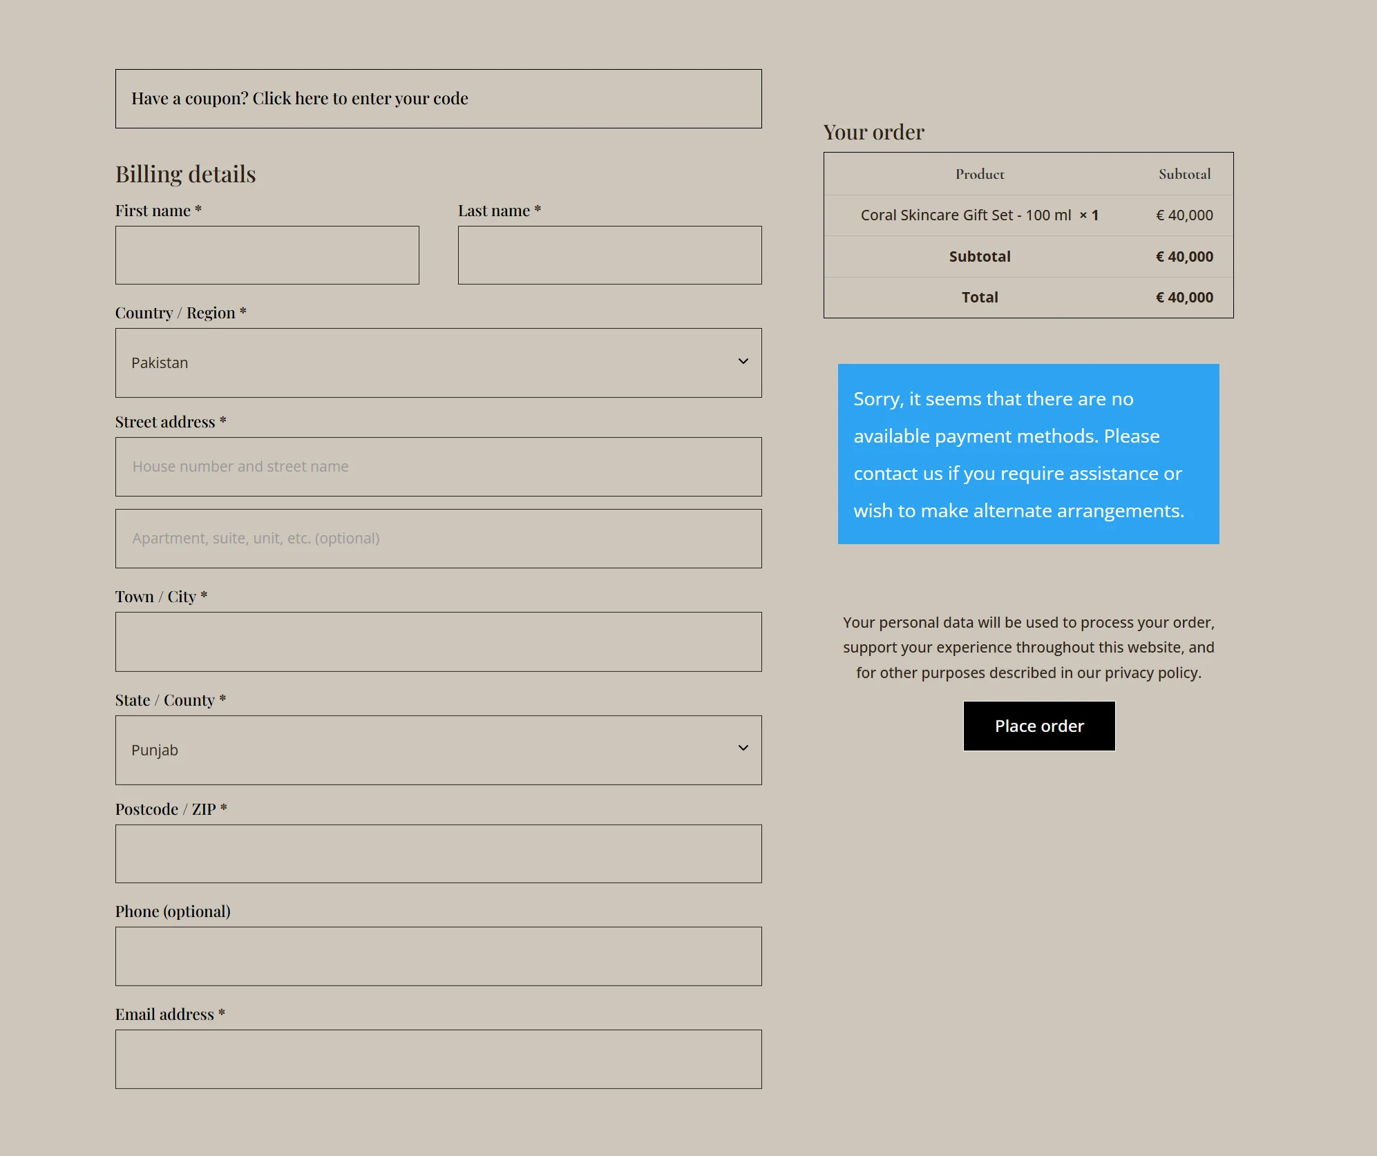Click the coupon code link
This screenshot has height=1156, width=1377.
[360, 99]
